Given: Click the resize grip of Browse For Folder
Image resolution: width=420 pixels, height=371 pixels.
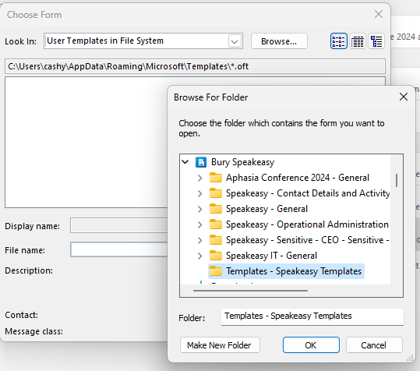Looking at the screenshot, I should (x=410, y=359).
